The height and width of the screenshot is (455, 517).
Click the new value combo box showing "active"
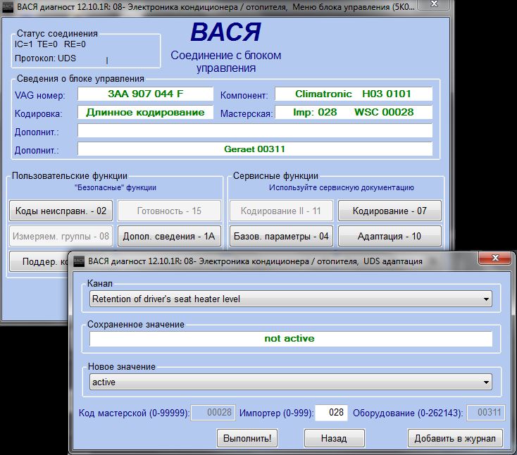coord(290,382)
